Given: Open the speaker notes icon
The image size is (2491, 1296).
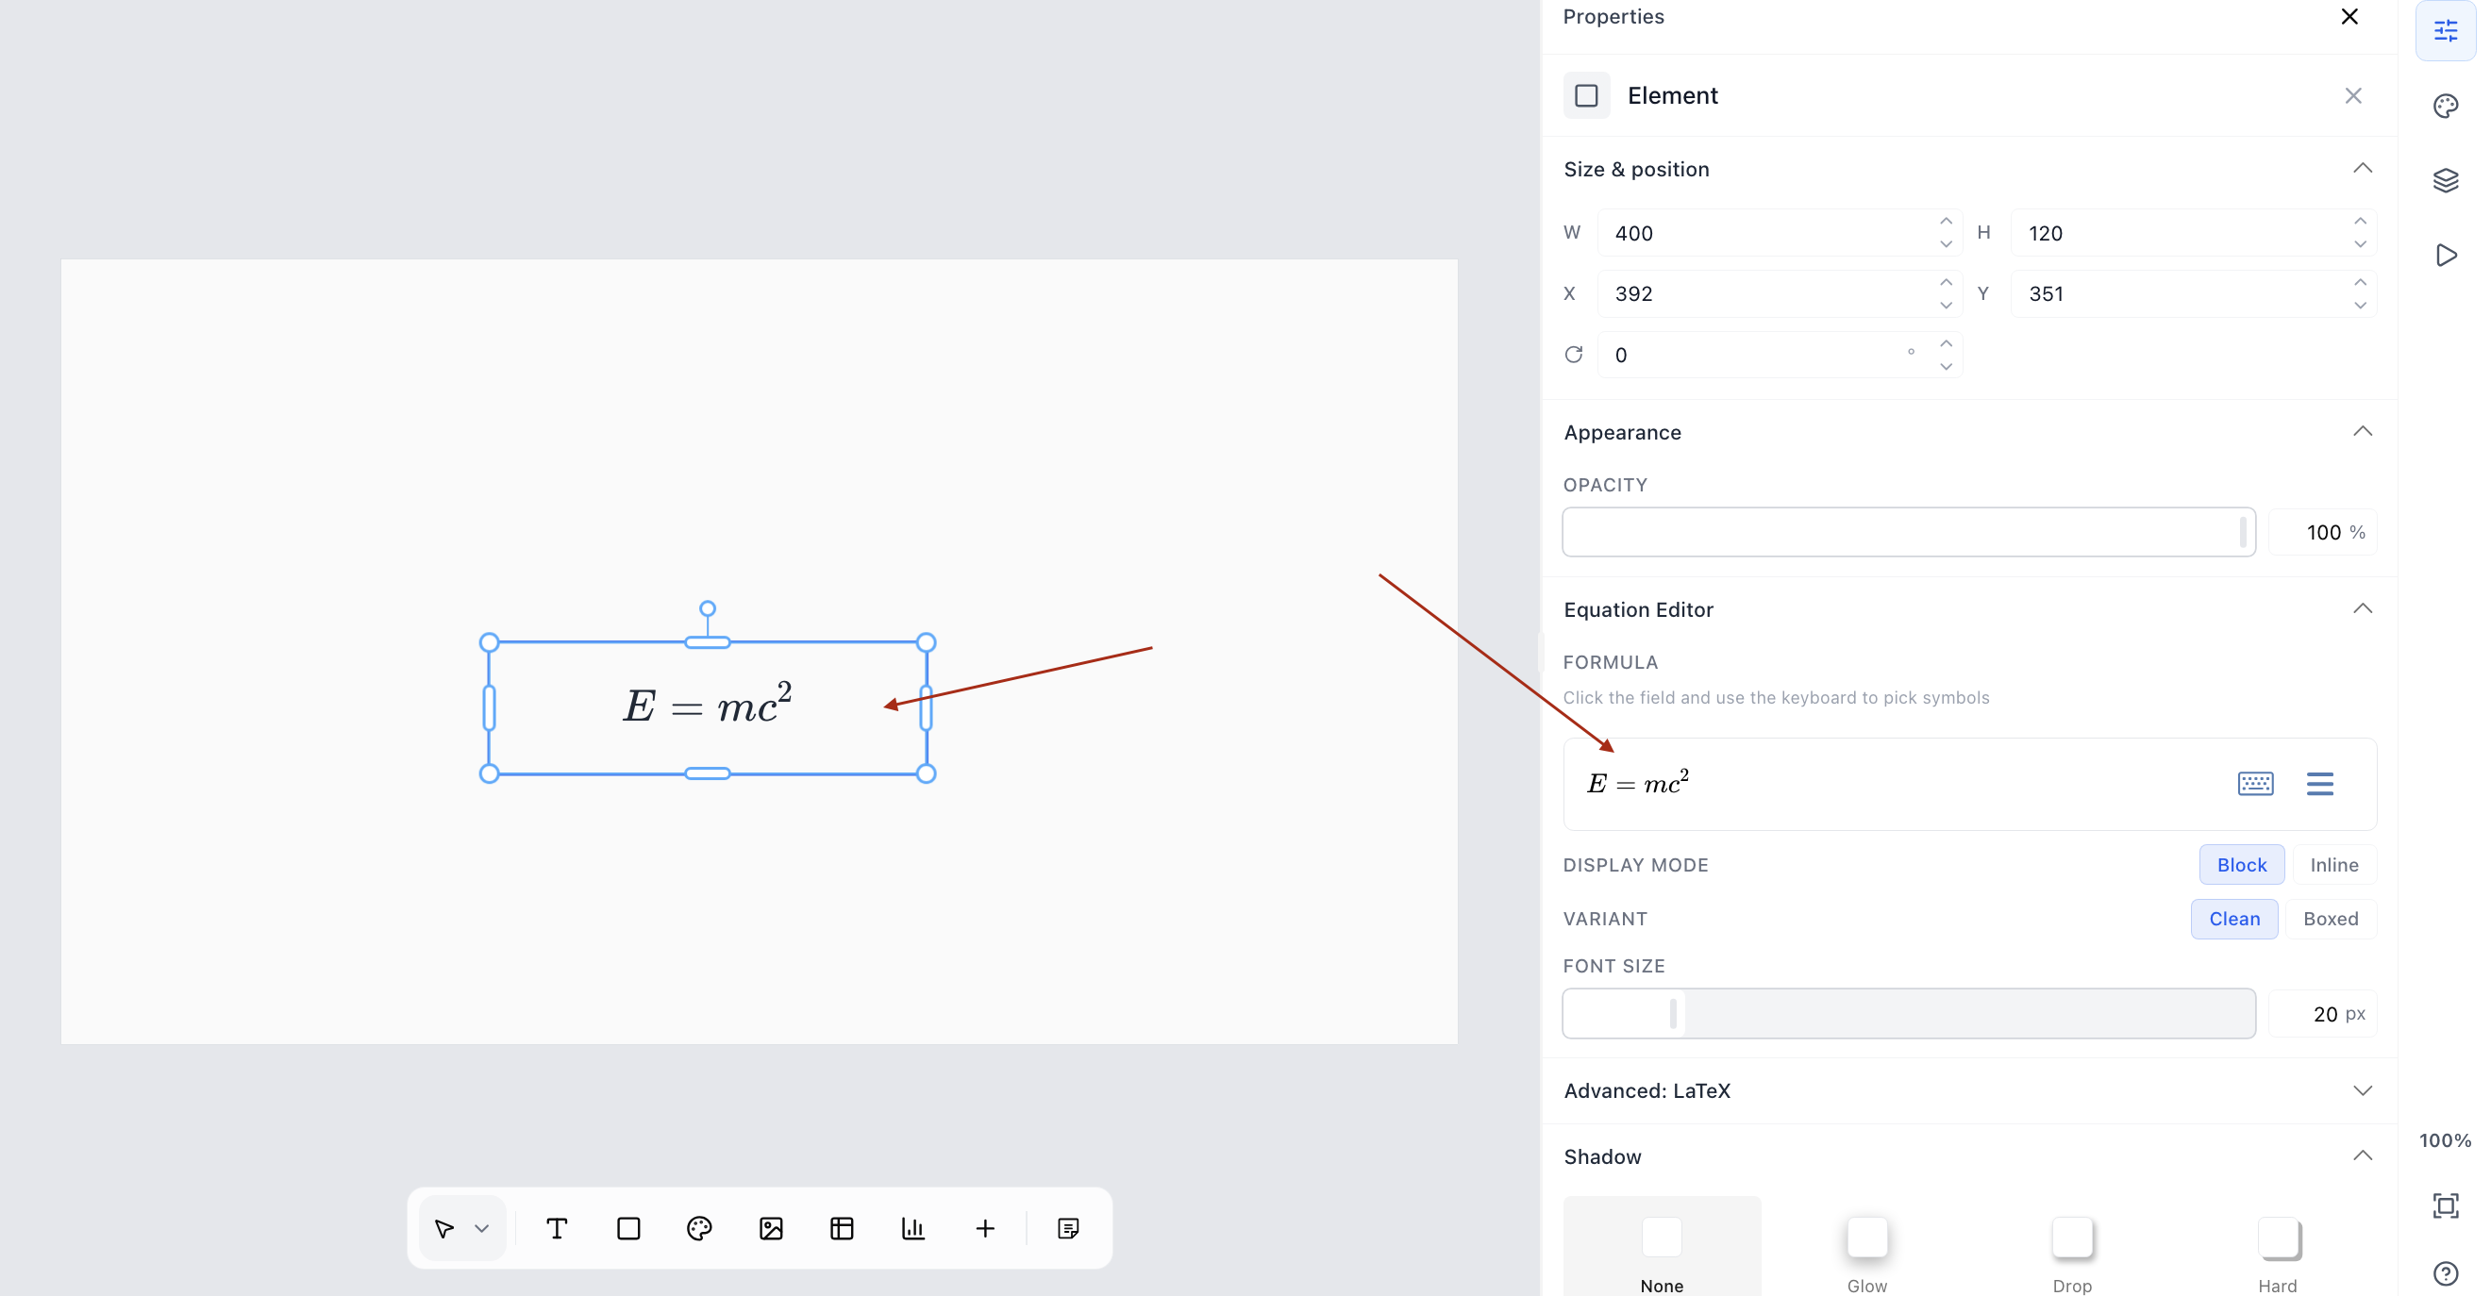Looking at the screenshot, I should point(1068,1228).
